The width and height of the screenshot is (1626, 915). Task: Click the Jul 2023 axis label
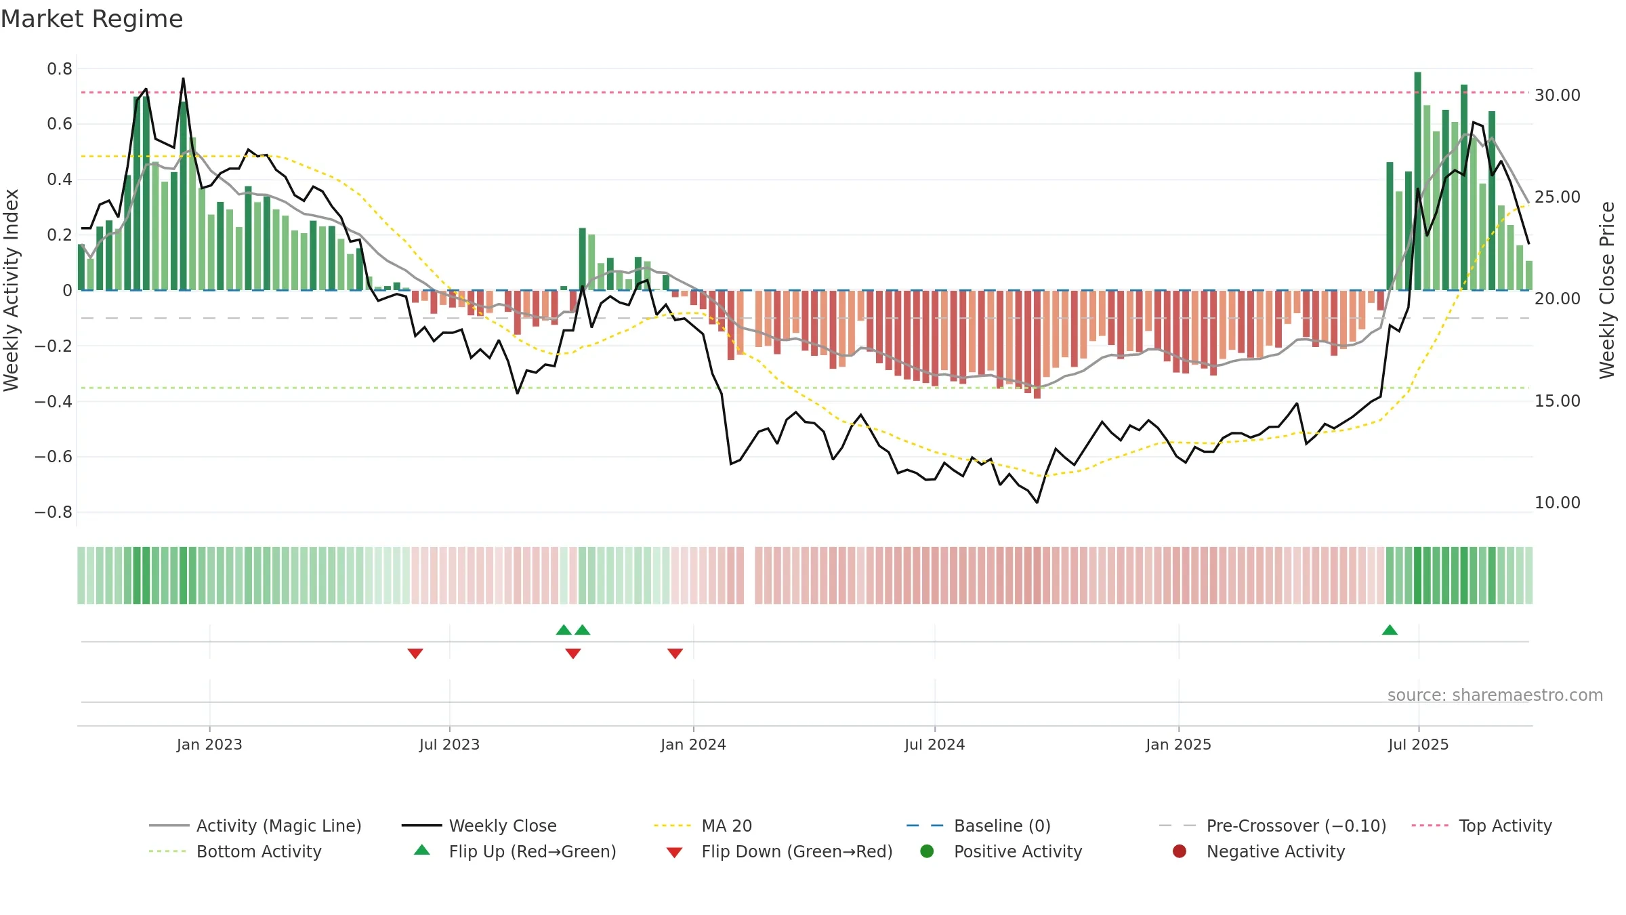click(449, 744)
